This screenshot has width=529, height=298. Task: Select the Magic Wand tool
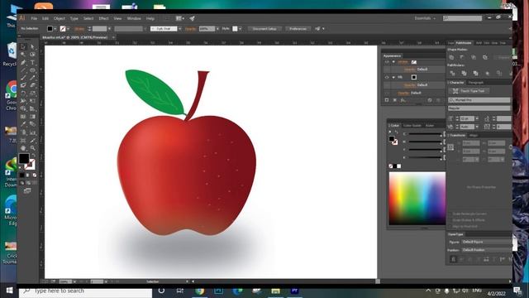click(23, 55)
